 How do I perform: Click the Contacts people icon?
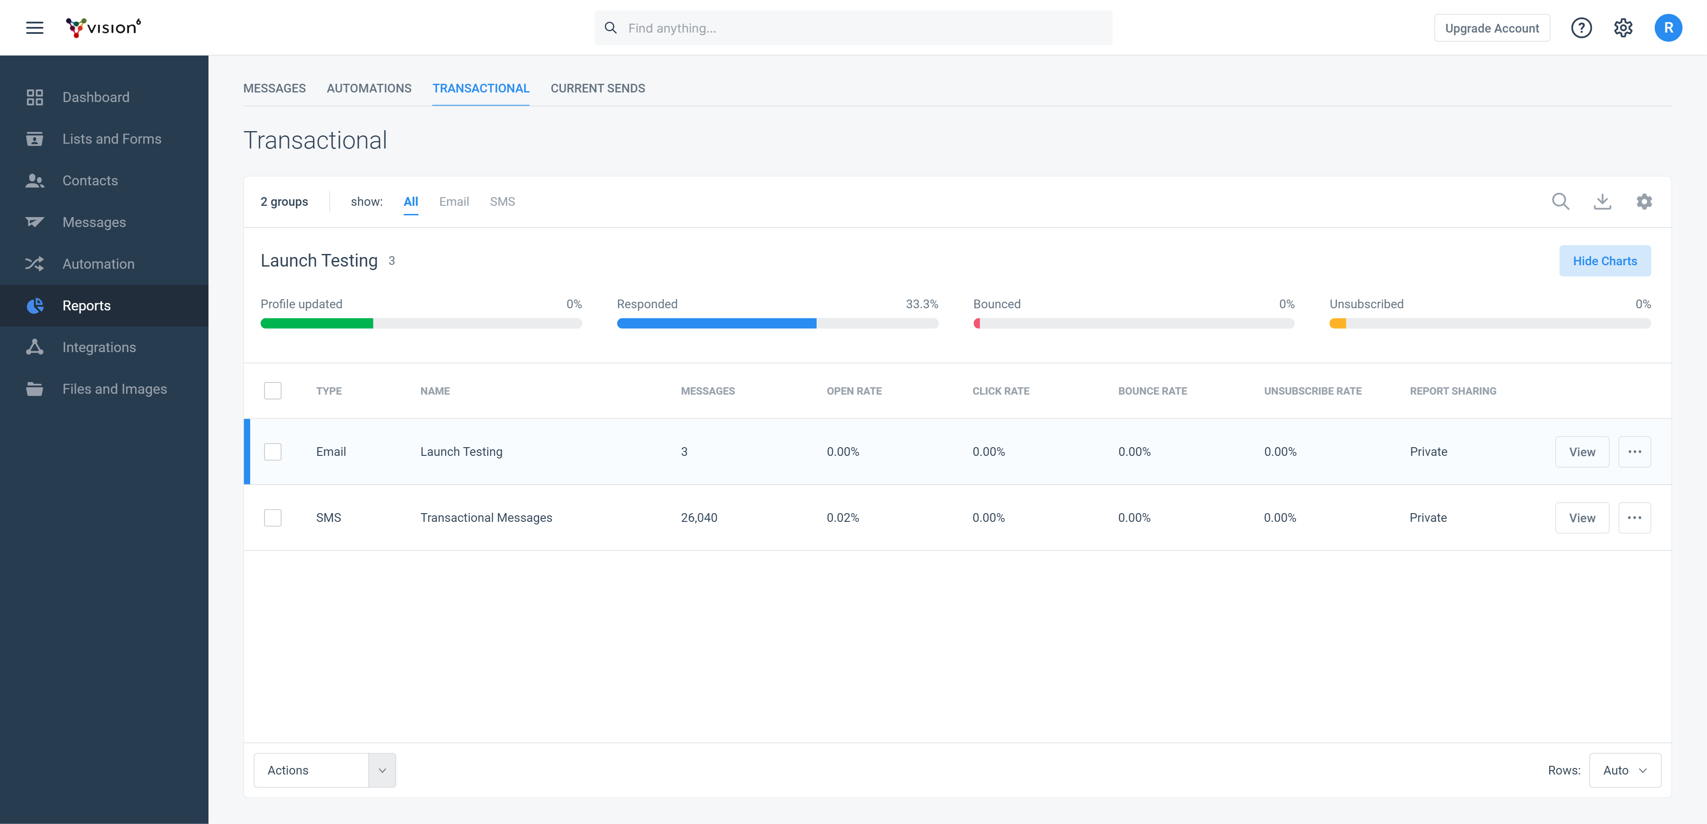(34, 181)
